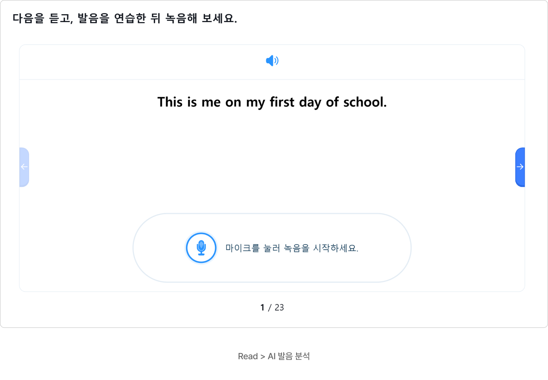
Task: Click the page counter '1 / 23'
Action: click(x=272, y=308)
